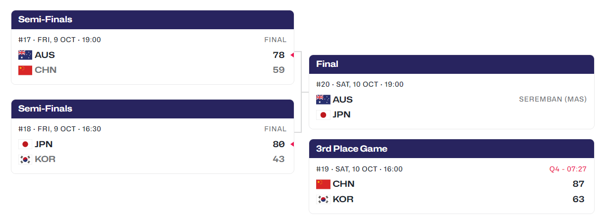This screenshot has width=605, height=221.
Task: Click Australia flag in semi-final game #17
Action: (x=25, y=55)
